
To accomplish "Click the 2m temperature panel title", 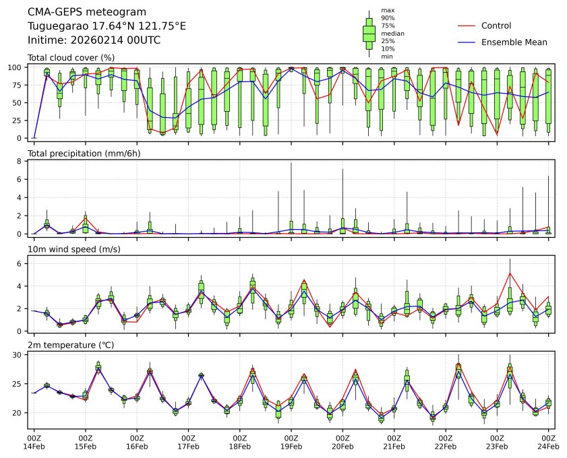I will tap(70, 346).
